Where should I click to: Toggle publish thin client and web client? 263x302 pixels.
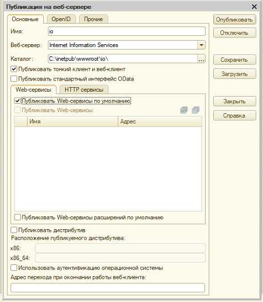point(14,69)
